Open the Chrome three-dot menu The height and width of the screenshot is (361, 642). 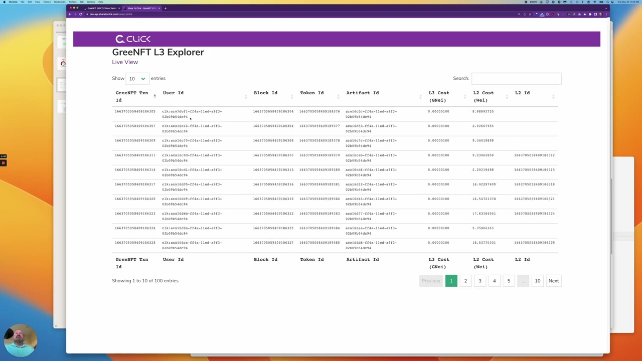[x=606, y=14]
